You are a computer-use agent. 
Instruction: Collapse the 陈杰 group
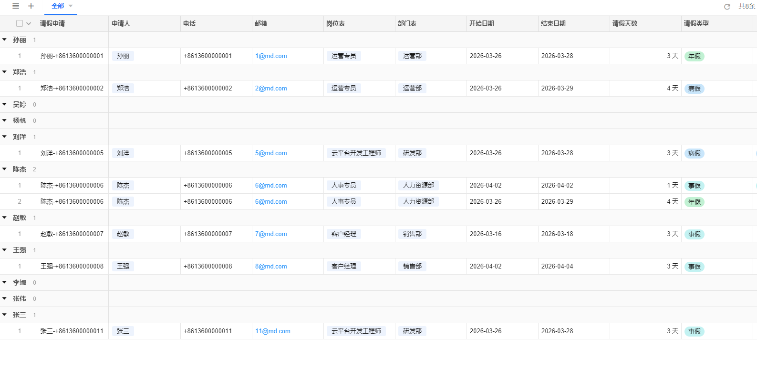pos(4,169)
